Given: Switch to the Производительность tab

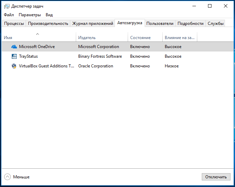Looking at the screenshot, I should pos(48,24).
